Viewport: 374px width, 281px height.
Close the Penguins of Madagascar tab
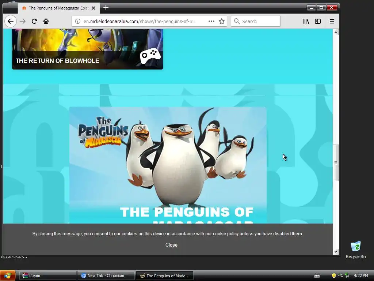point(94,8)
